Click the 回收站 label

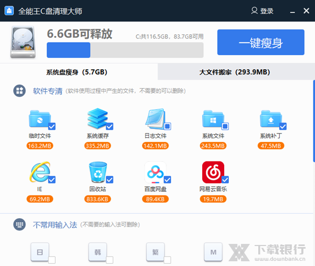pos(98,189)
